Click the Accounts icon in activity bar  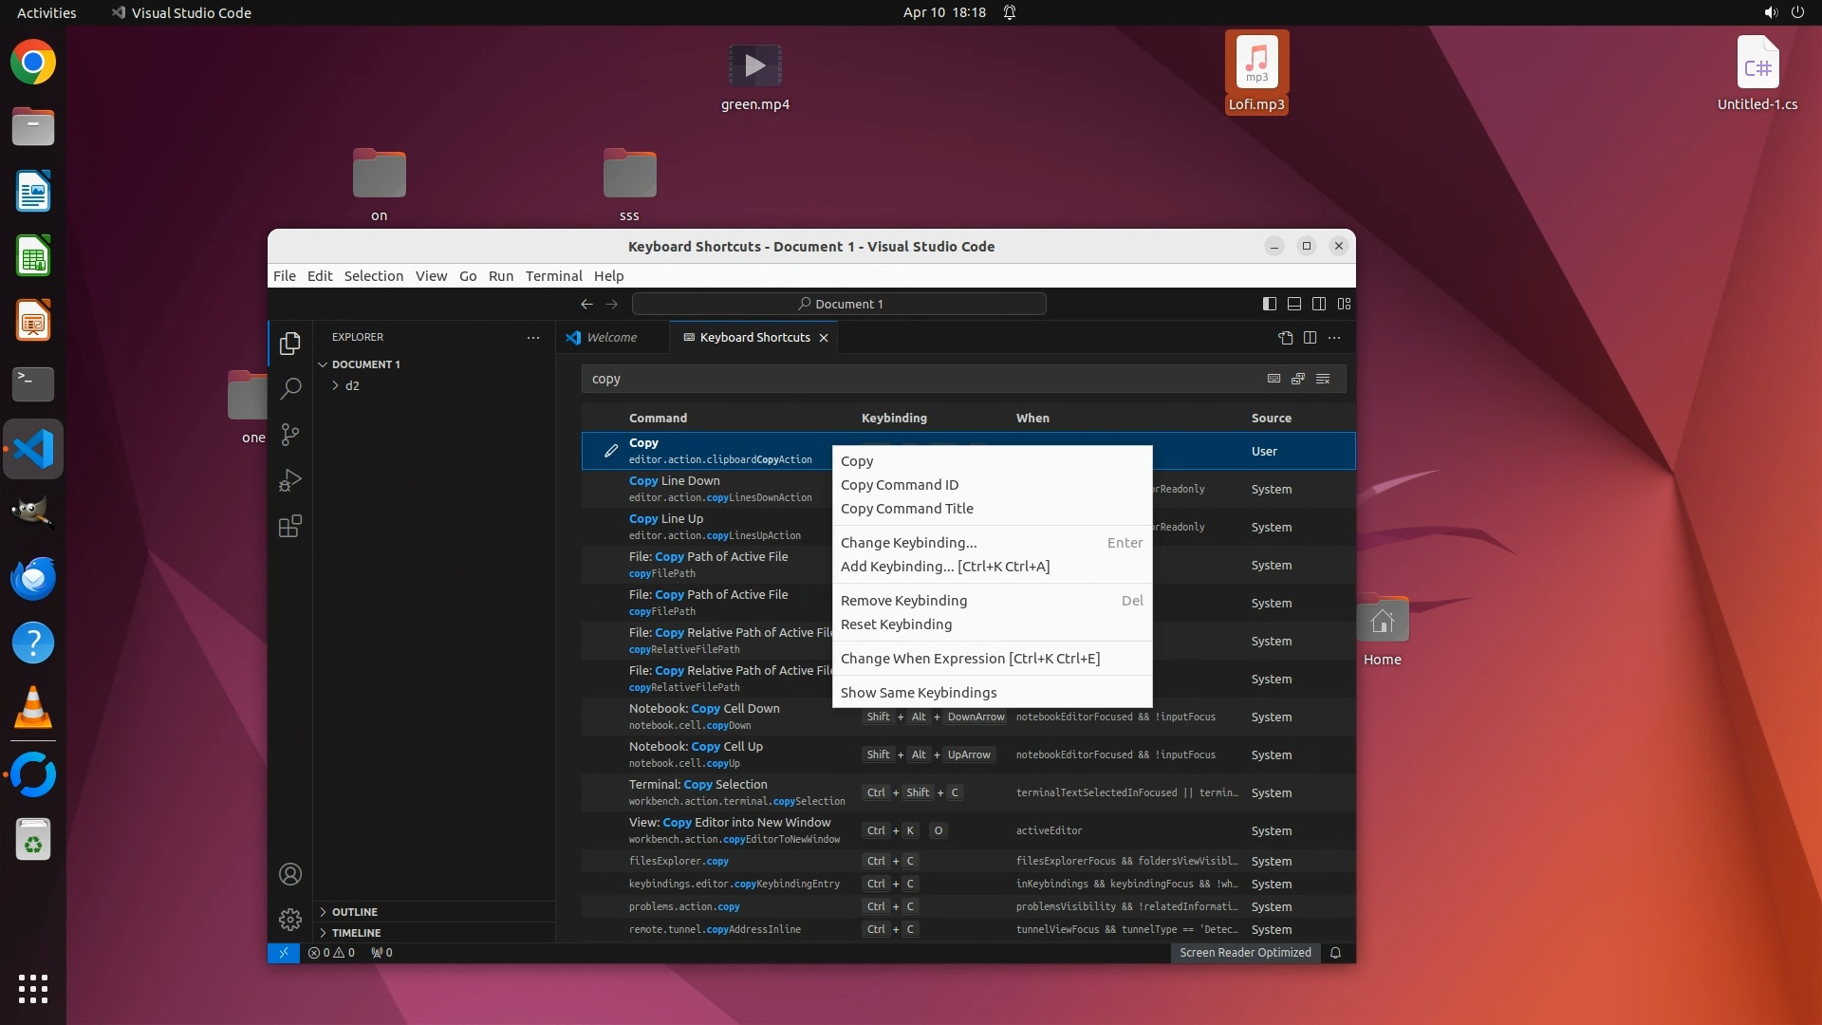point(290,874)
